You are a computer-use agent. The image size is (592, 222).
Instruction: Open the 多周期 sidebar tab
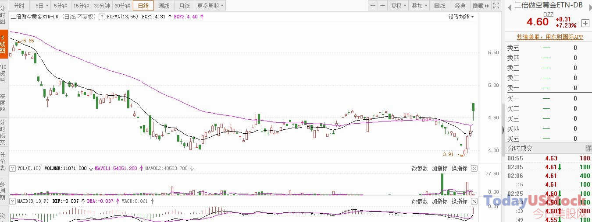pyautogui.click(x=4, y=191)
